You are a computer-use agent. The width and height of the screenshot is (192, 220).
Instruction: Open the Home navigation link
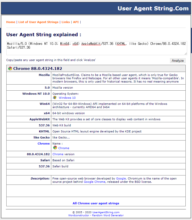tap(11, 22)
